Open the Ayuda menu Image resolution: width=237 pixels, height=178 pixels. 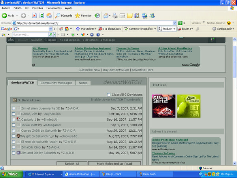click(x=69, y=8)
